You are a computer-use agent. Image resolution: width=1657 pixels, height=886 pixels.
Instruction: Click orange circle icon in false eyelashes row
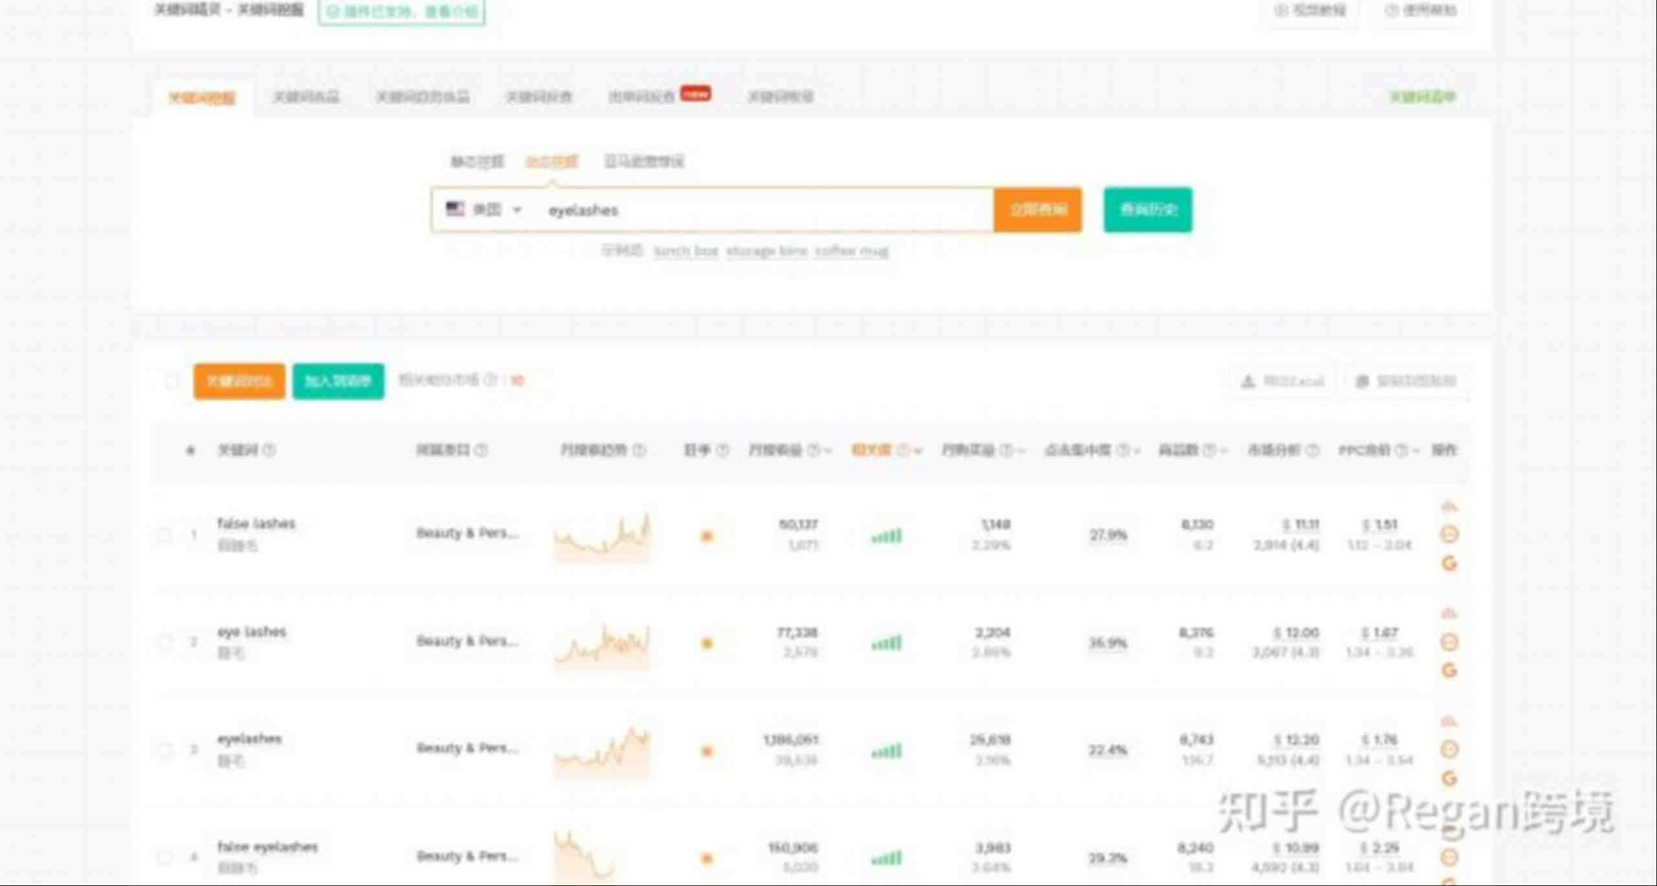click(x=1449, y=858)
